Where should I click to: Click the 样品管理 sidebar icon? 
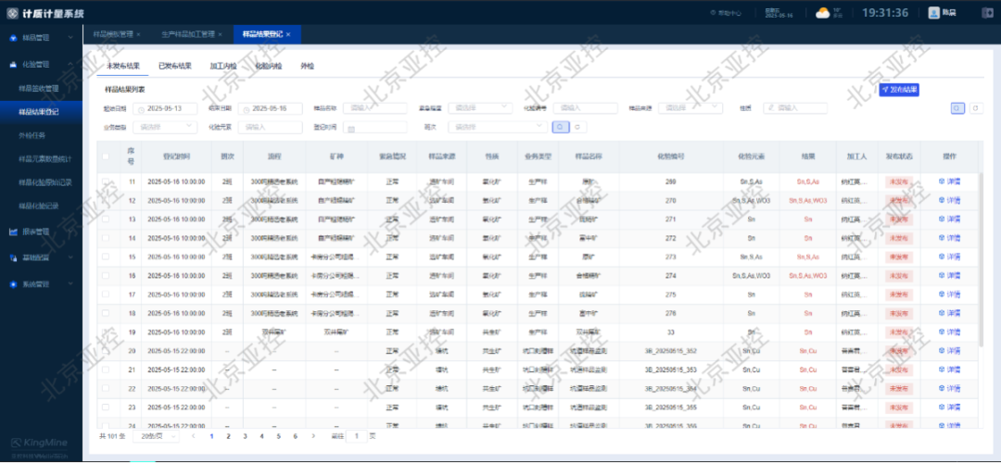coord(13,38)
